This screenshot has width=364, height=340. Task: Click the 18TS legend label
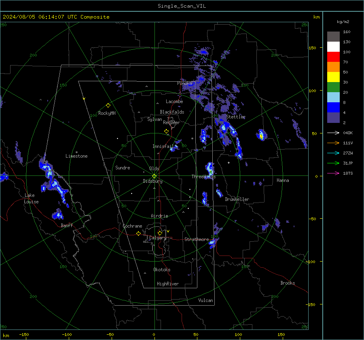click(348, 173)
